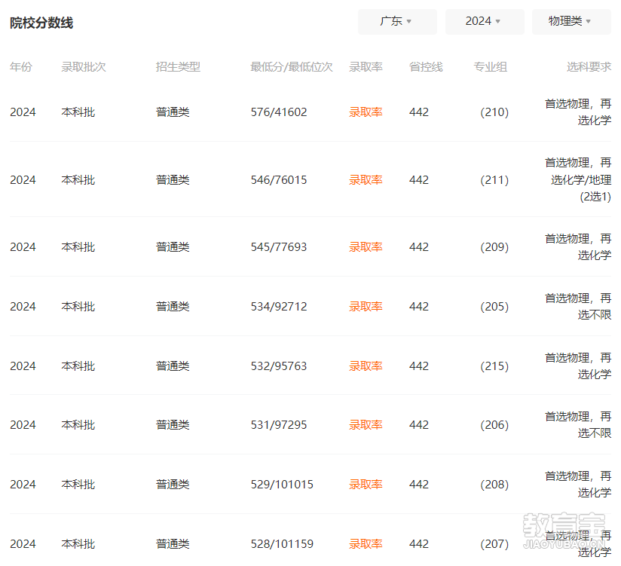Click 录取率 link in the 531/97295 row
621x566 pixels.
click(366, 425)
